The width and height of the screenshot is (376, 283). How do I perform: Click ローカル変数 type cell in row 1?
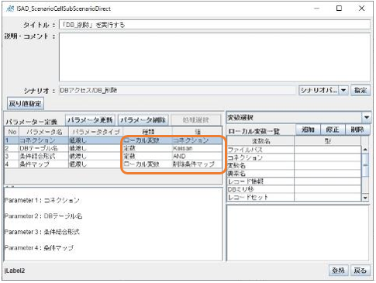tap(147, 140)
